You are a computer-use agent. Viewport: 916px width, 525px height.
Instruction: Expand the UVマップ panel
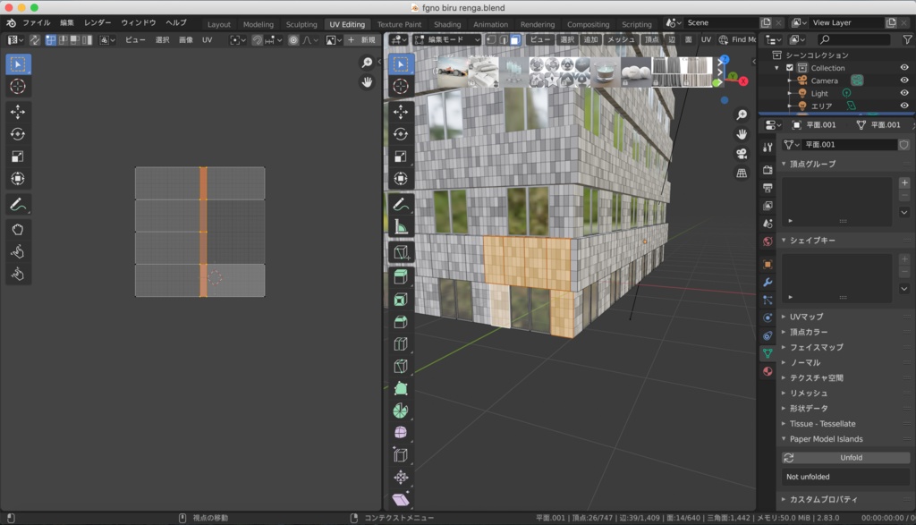pos(806,317)
